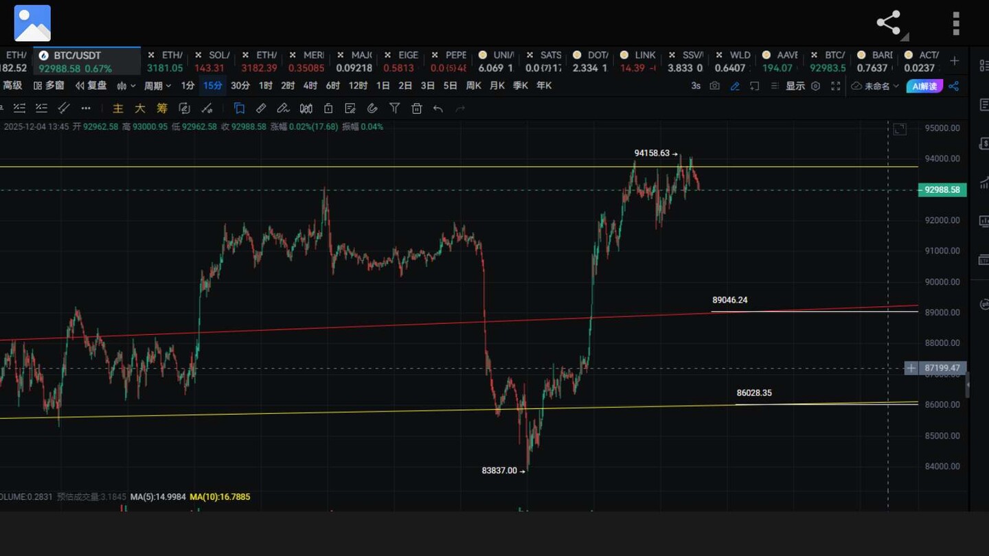The width and height of the screenshot is (989, 556).
Task: Add a new ticker tab with plus
Action: [954, 61]
